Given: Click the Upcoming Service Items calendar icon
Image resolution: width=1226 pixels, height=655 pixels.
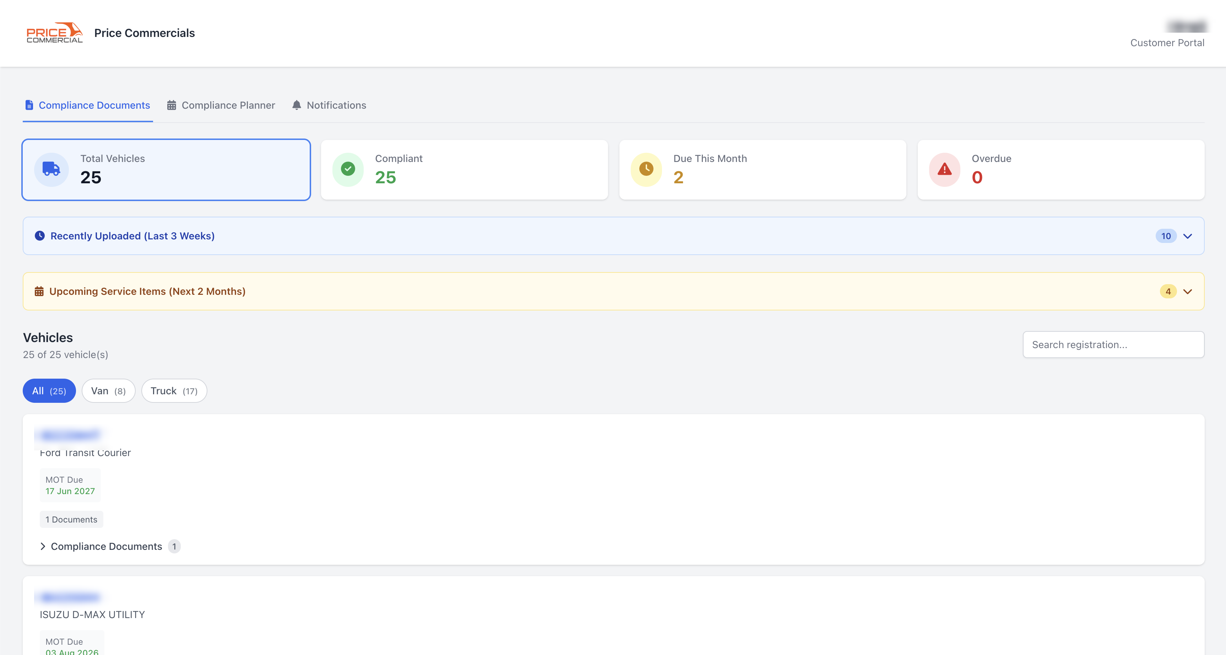Looking at the screenshot, I should coord(39,291).
